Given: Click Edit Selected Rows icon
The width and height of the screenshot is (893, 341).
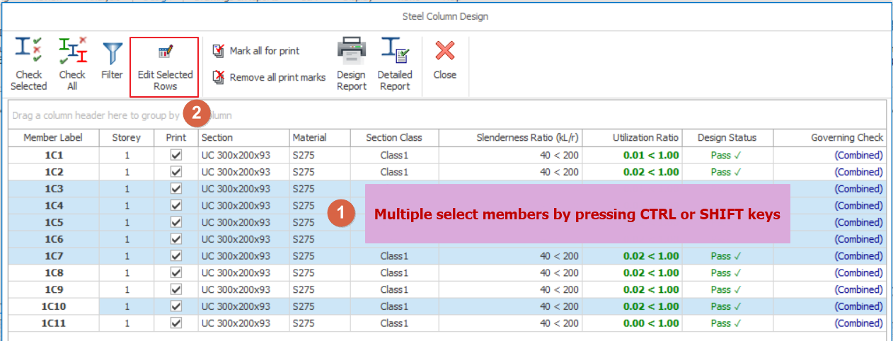Looking at the screenshot, I should tap(165, 52).
